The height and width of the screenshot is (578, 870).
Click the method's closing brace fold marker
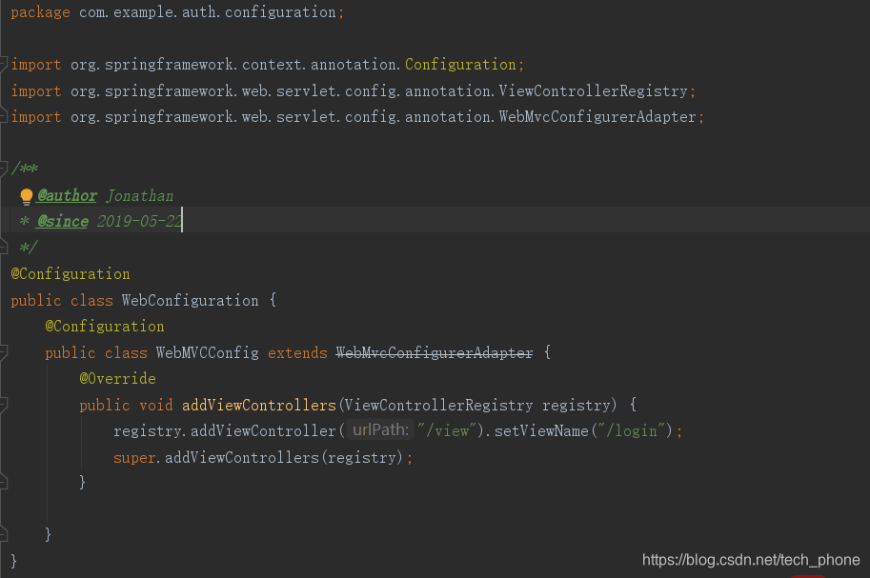pos(3,482)
